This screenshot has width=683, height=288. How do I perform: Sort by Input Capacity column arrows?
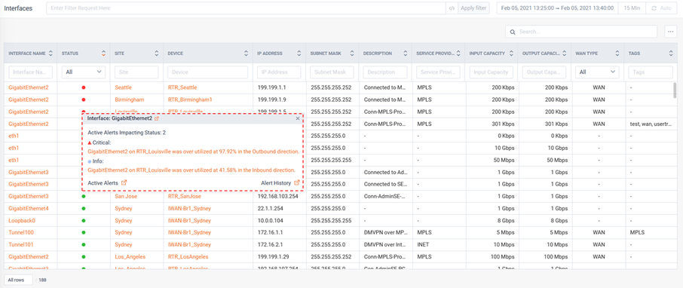[x=511, y=54]
